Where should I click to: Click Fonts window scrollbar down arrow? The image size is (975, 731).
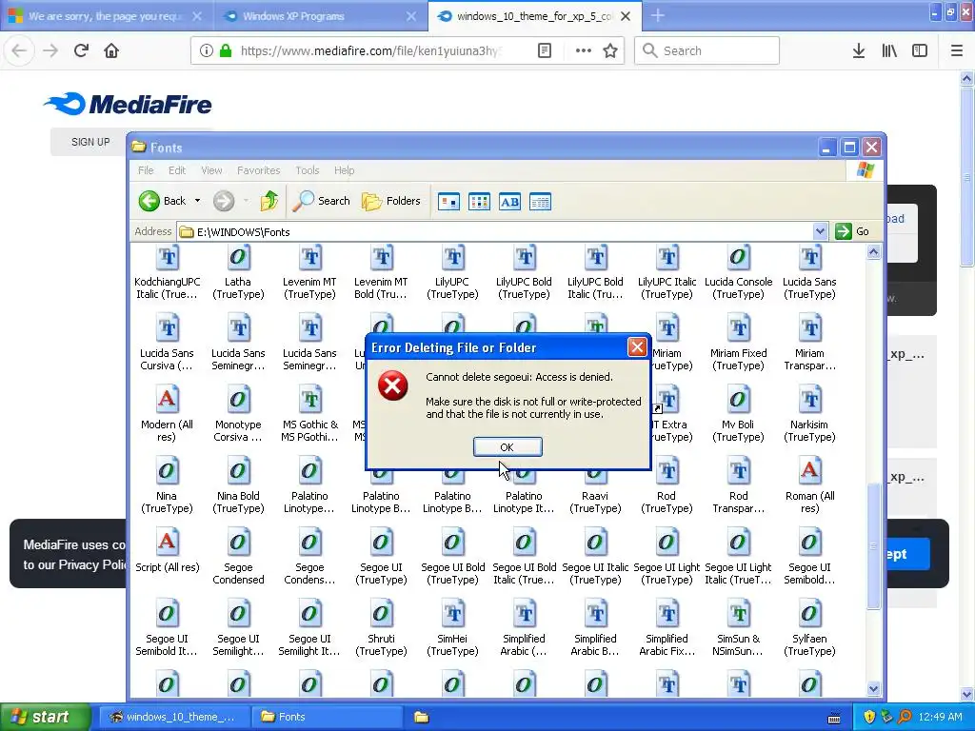874,688
